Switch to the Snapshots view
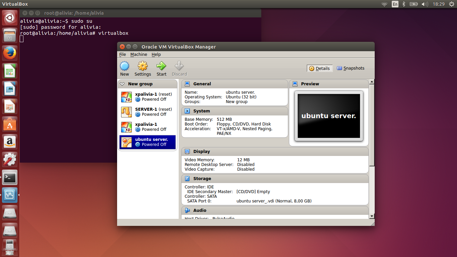This screenshot has height=257, width=457. pos(351,68)
